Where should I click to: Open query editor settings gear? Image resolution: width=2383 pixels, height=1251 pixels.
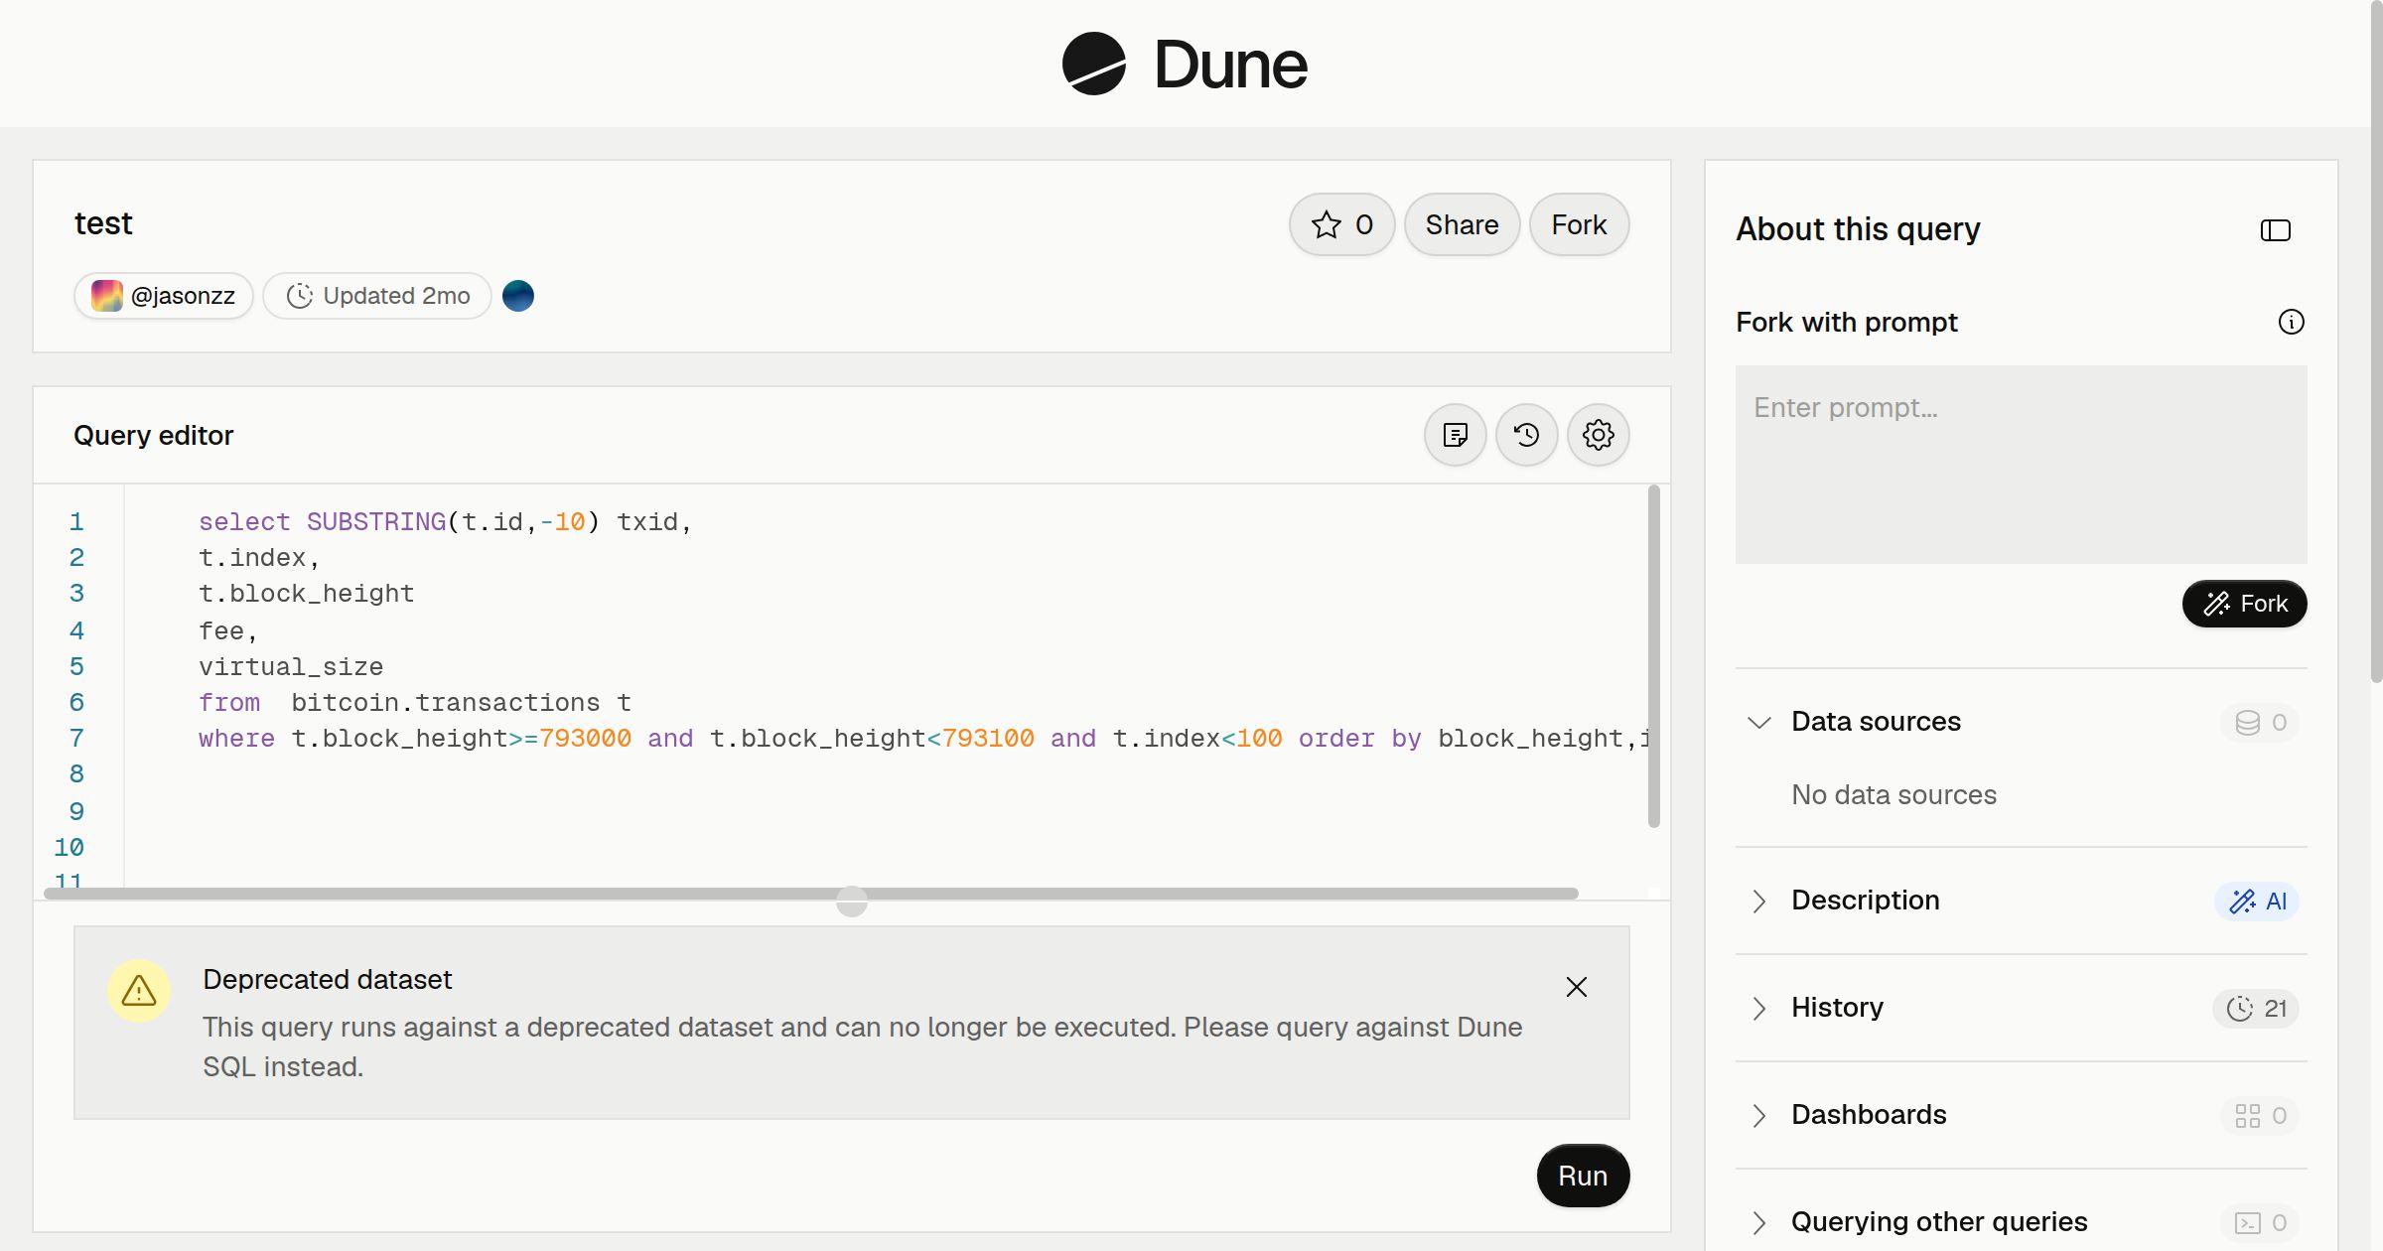pyautogui.click(x=1598, y=435)
